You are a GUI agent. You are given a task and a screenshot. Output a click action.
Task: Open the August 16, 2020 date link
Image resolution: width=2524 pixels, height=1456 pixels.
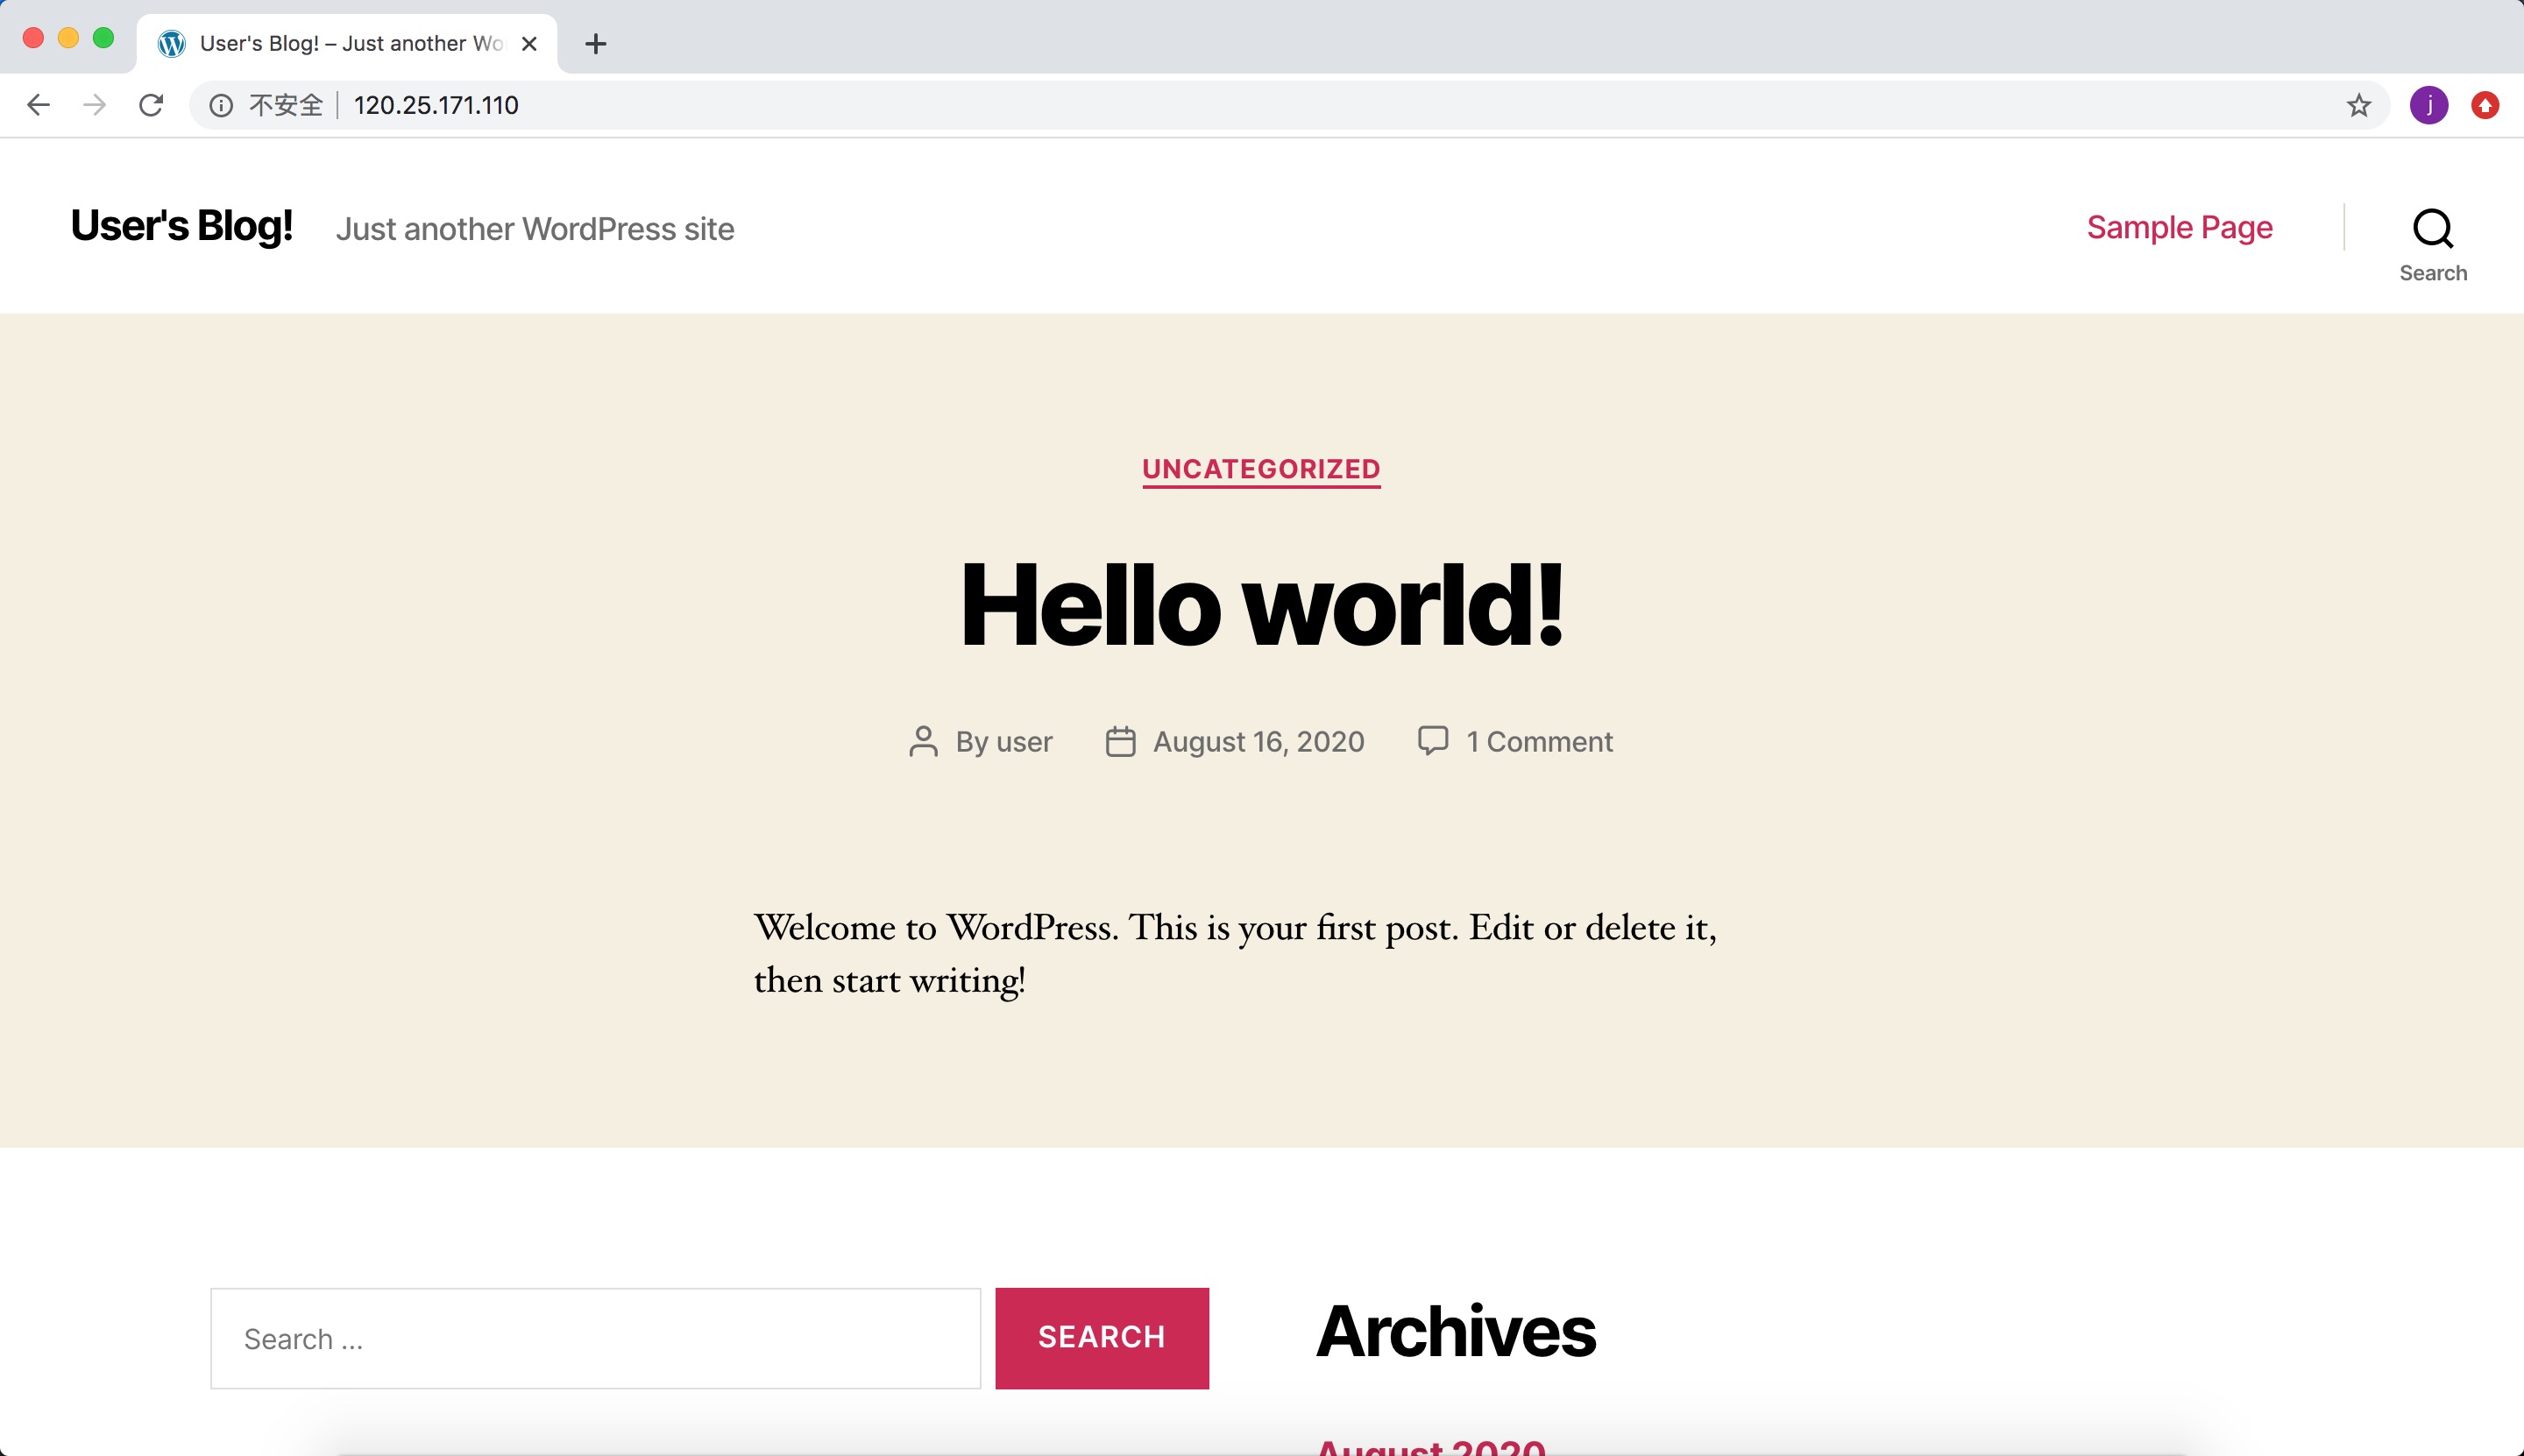[1258, 742]
